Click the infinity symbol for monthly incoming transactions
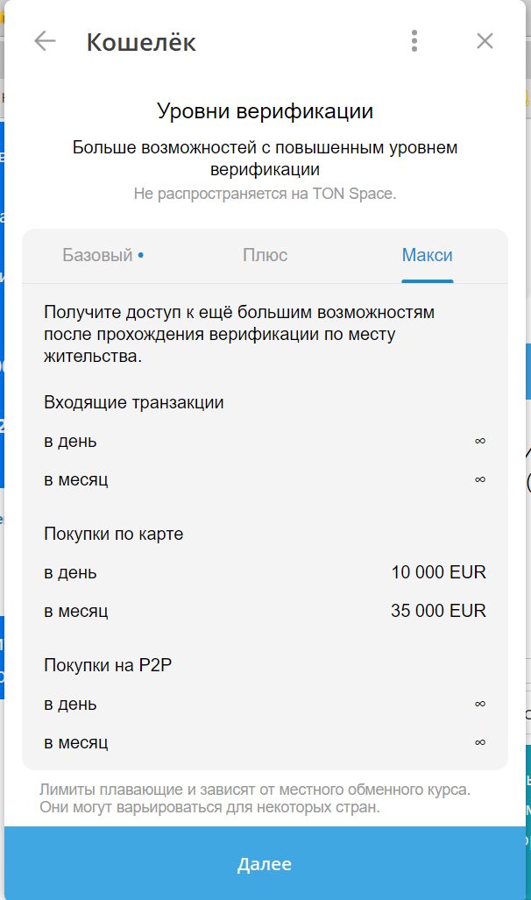Image resolution: width=531 pixels, height=900 pixels. point(478,479)
